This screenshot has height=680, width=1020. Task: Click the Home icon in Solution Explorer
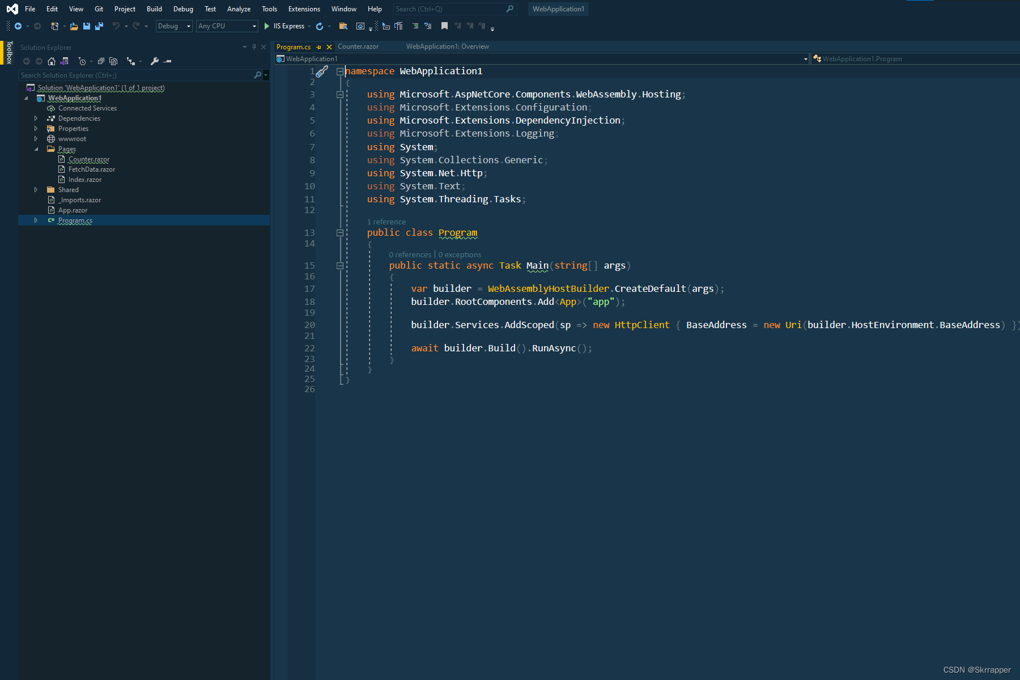point(52,61)
